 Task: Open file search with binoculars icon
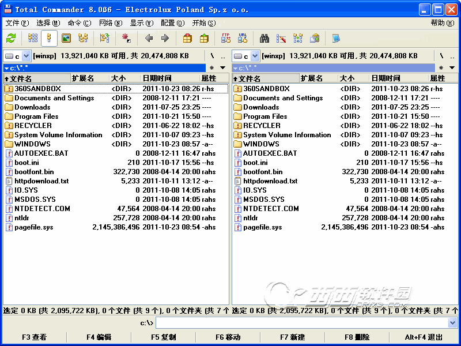(x=264, y=38)
